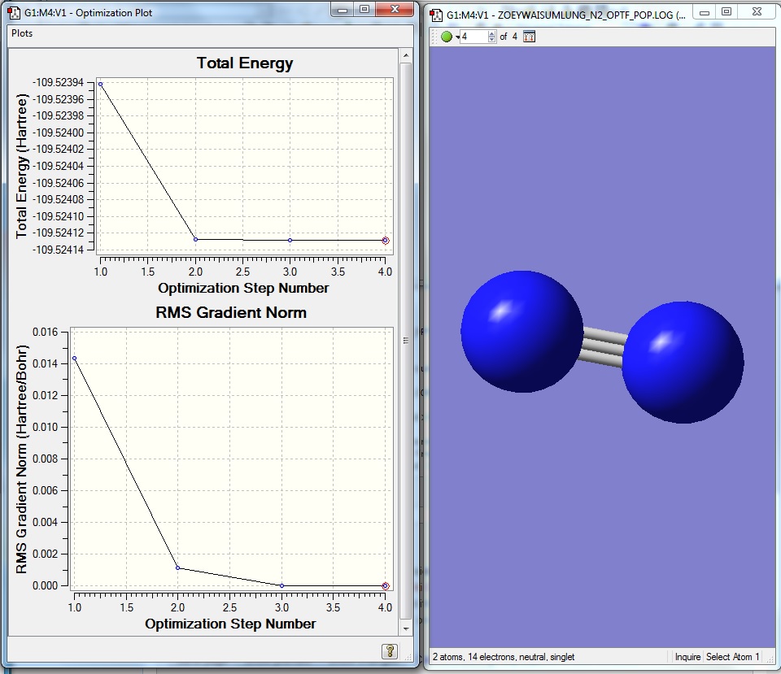Click the Optimization Plot window icon
This screenshot has width=781, height=674.
pos(14,13)
